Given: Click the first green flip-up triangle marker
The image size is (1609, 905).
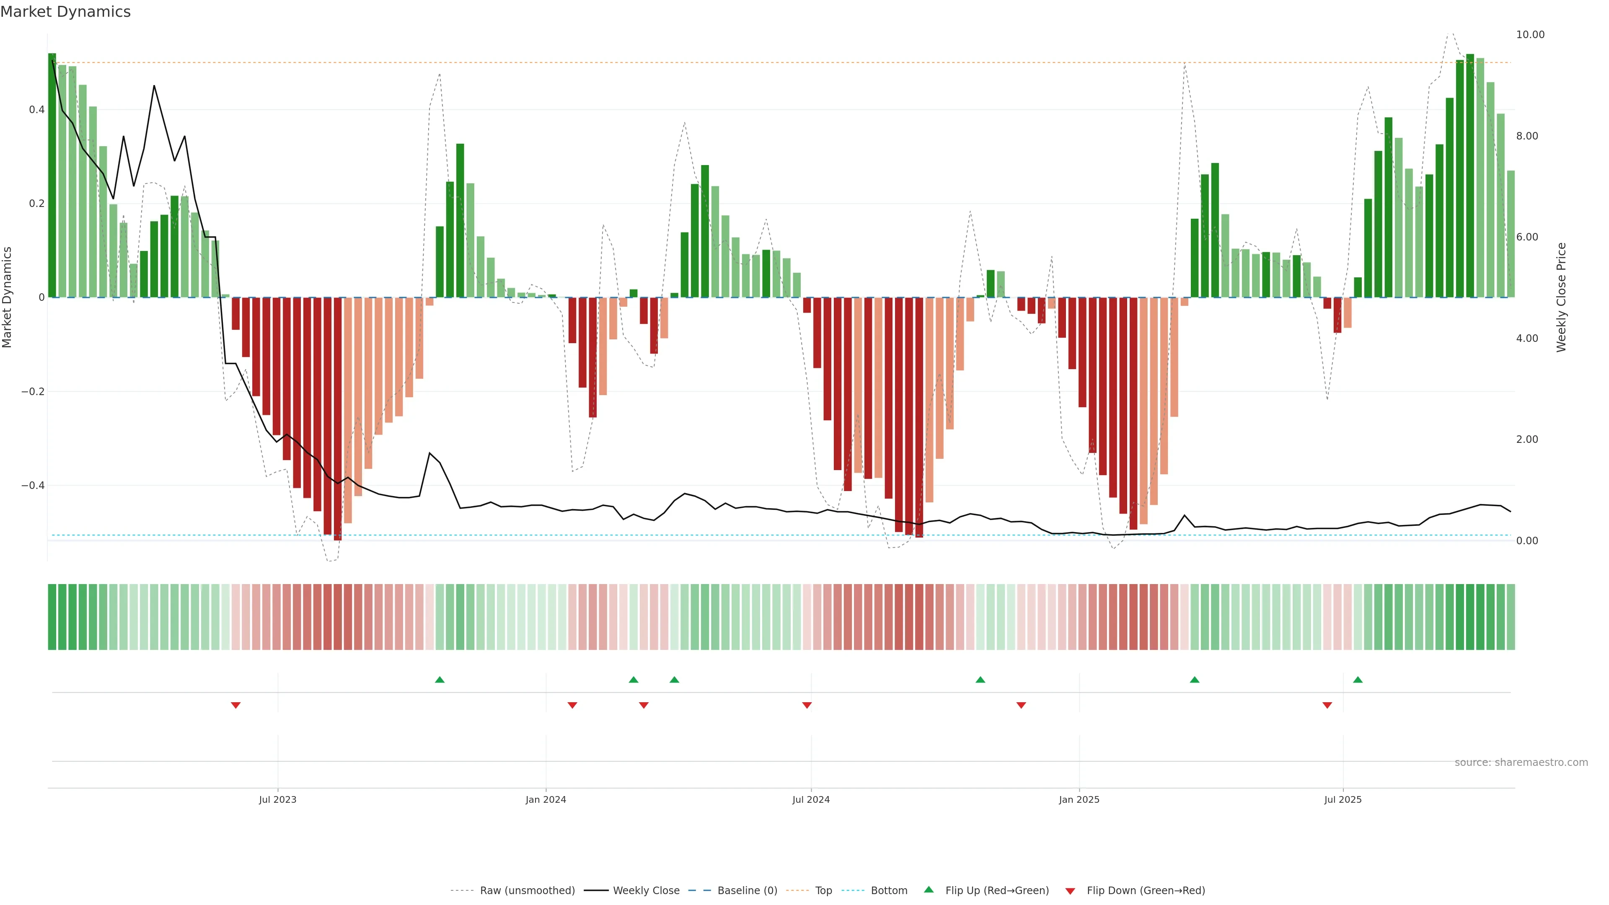Looking at the screenshot, I should coord(440,680).
